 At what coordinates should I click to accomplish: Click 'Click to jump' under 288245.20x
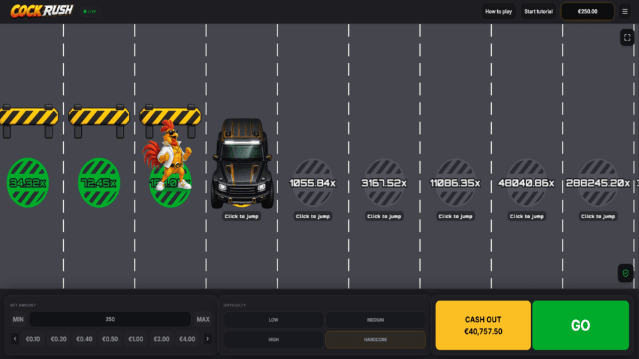(x=598, y=216)
